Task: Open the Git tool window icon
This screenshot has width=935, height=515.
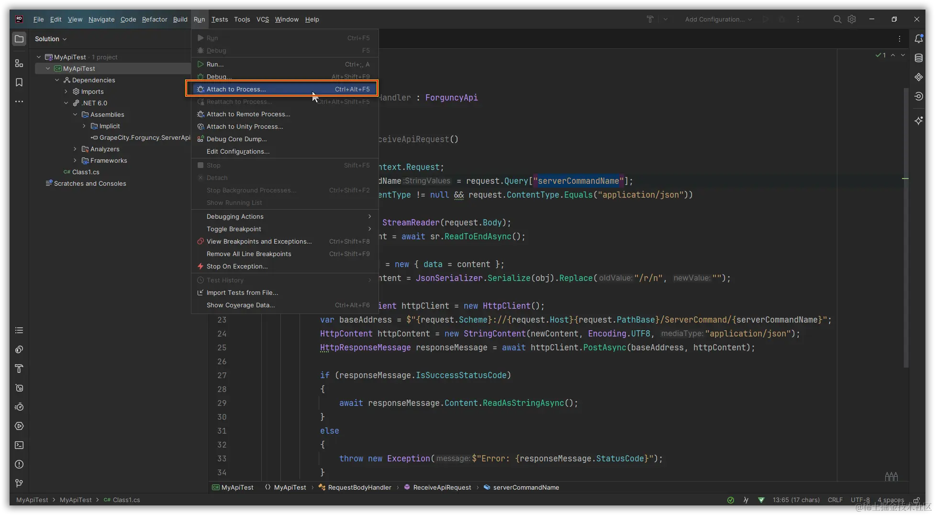Action: (x=19, y=483)
